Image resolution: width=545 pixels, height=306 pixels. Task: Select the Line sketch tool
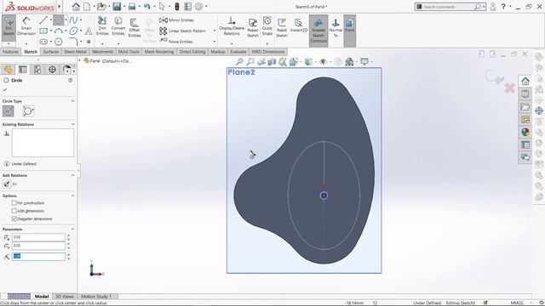pos(43,20)
